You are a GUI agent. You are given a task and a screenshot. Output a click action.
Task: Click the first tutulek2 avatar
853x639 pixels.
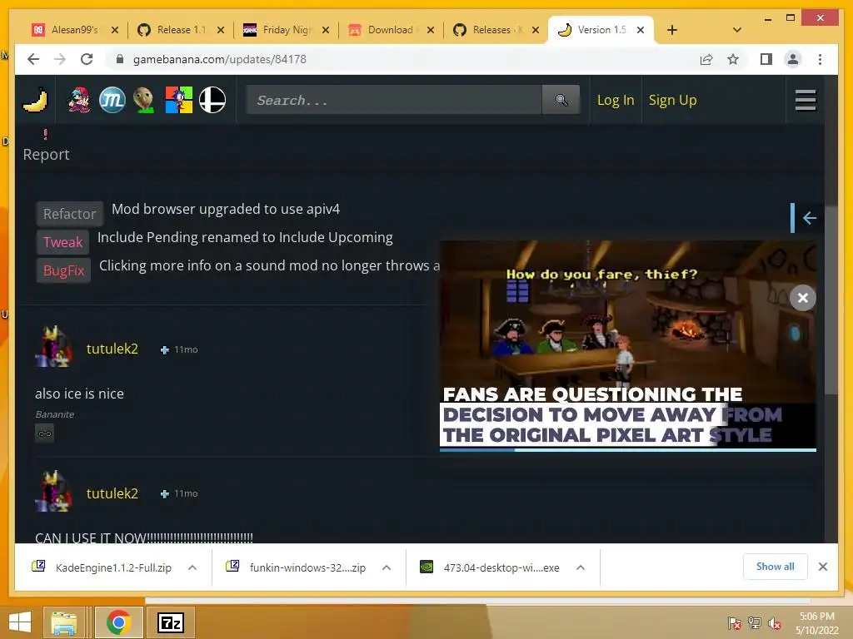53,347
